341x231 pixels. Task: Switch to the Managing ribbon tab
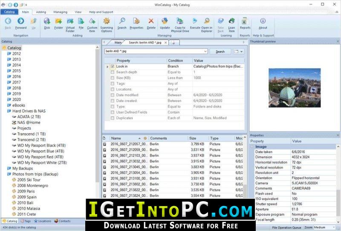tap(61, 12)
